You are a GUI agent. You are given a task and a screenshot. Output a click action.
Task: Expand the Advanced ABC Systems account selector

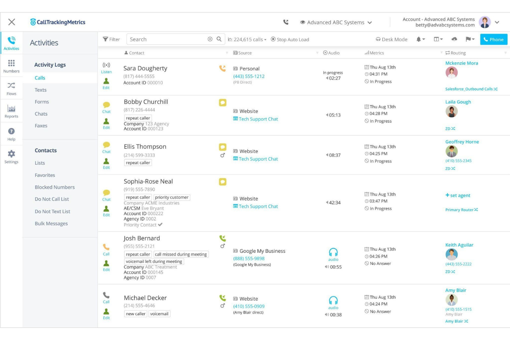point(336,22)
